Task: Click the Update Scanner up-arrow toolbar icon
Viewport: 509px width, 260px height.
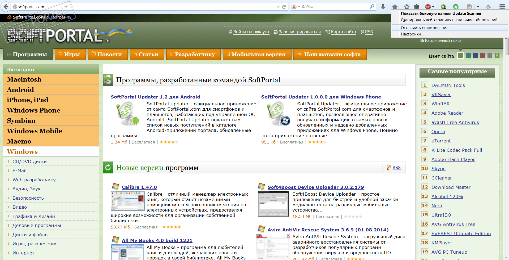Action: [x=488, y=7]
